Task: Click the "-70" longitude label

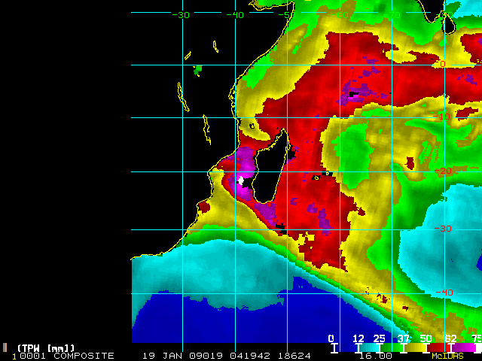Action: (x=392, y=15)
